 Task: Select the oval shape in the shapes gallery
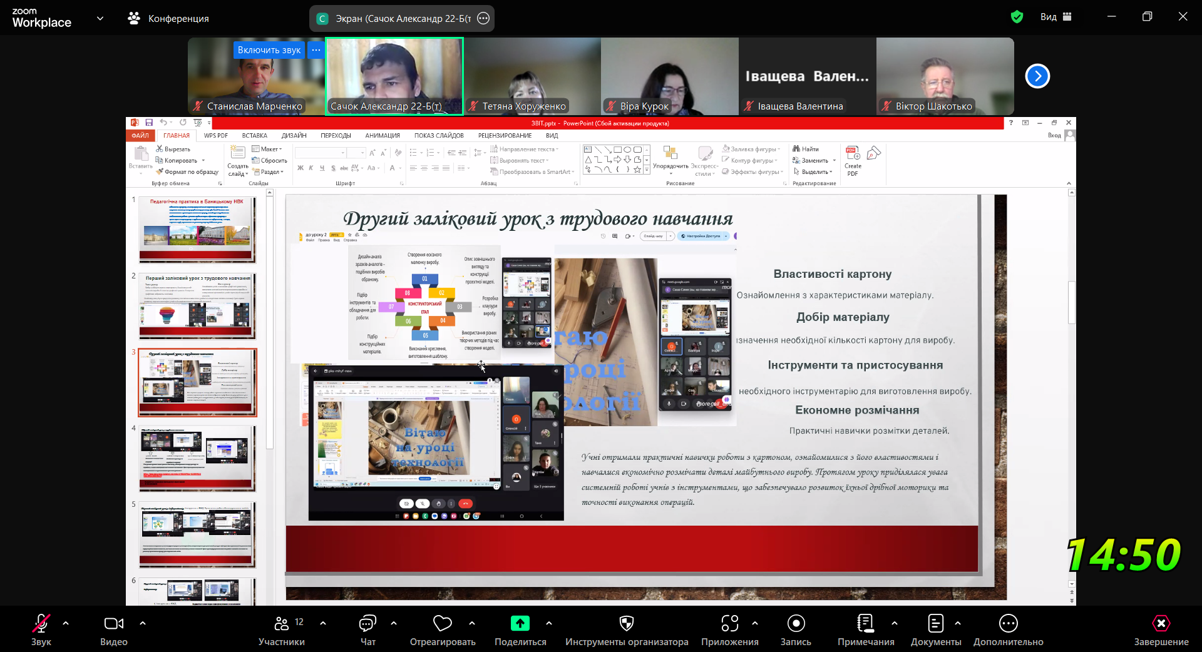click(627, 150)
